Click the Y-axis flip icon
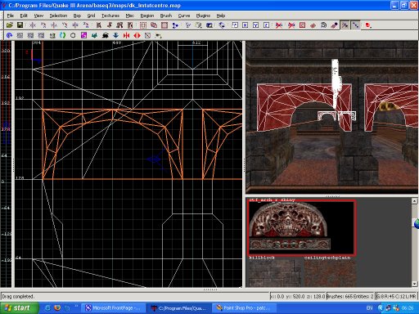 click(x=54, y=25)
